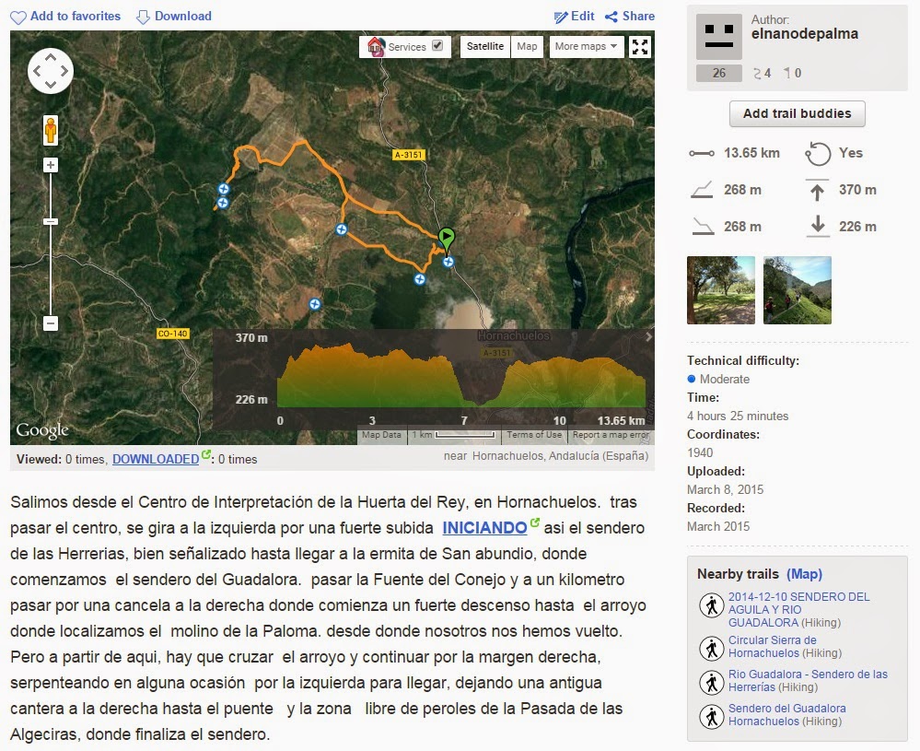Click the waypoint marker below the start flag

(x=448, y=262)
